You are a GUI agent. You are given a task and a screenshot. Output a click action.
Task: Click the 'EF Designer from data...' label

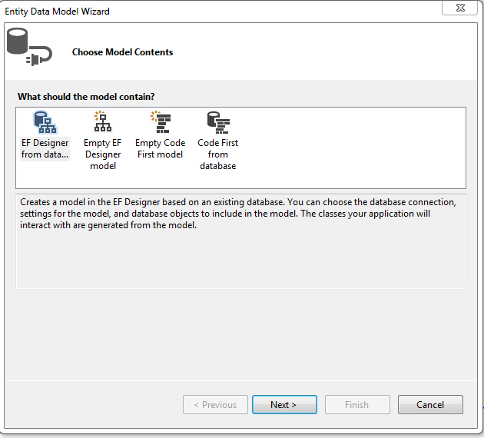tap(45, 148)
